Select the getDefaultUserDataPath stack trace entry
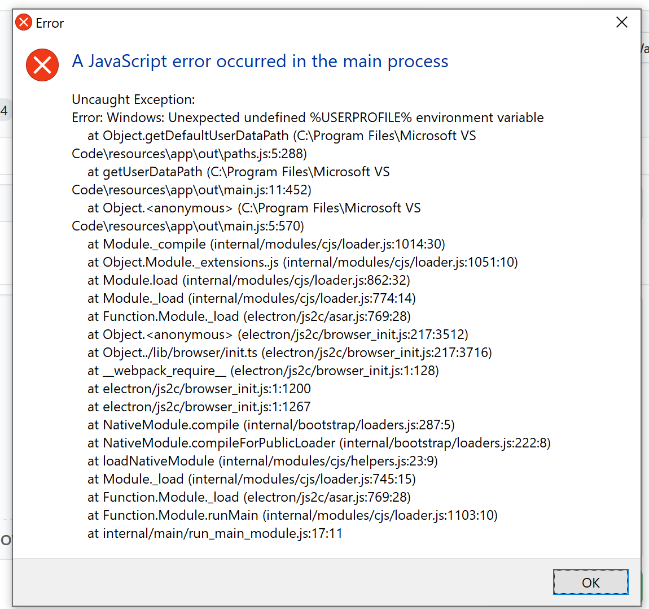This screenshot has width=649, height=609. (x=282, y=136)
